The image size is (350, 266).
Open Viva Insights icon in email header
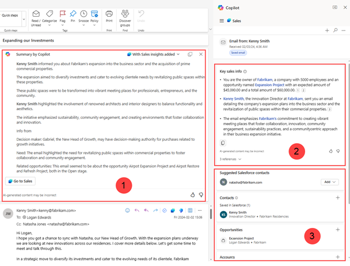pyautogui.click(x=165, y=210)
